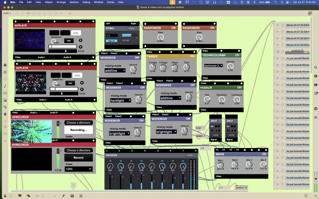Open the reference book icon in right sidebar
Image resolution: width=319 pixels, height=199 pixels.
coord(316,85)
